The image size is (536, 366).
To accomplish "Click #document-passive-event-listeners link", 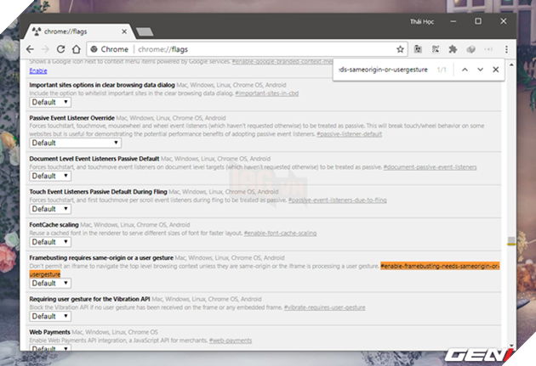I will pyautogui.click(x=430, y=167).
